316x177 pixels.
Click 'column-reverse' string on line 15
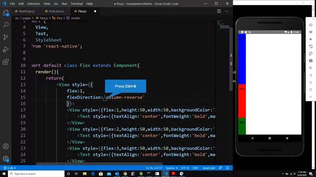click(124, 97)
